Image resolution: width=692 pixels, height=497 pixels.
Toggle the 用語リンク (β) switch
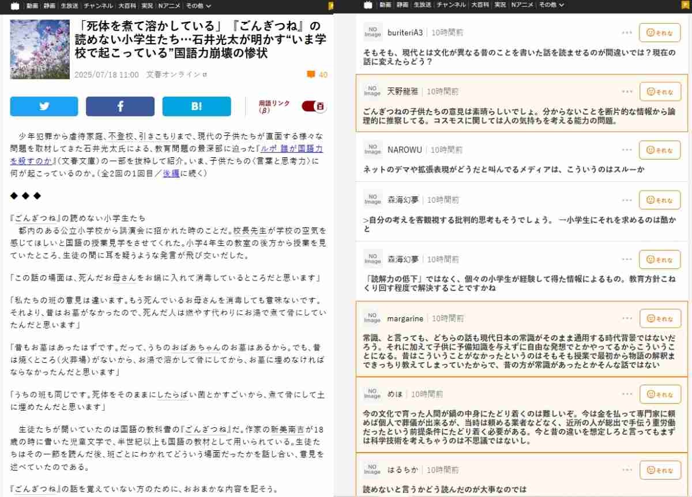(x=314, y=107)
